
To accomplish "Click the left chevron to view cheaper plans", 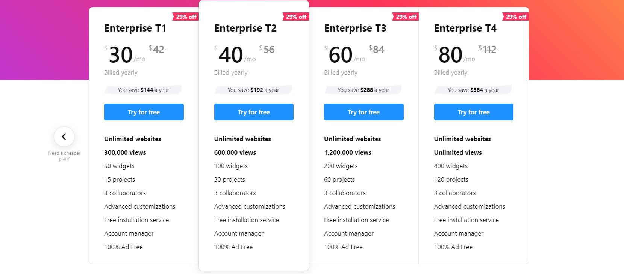I will [x=64, y=137].
